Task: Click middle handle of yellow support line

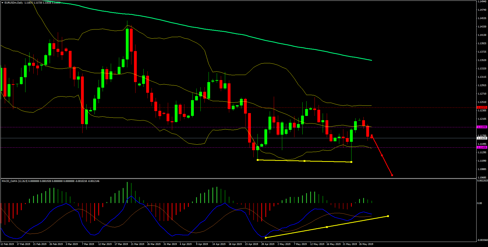Action: (305, 161)
